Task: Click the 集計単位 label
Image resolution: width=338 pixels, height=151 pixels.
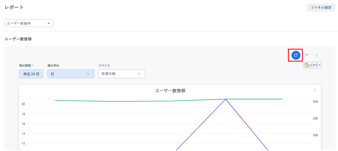Action: point(53,65)
